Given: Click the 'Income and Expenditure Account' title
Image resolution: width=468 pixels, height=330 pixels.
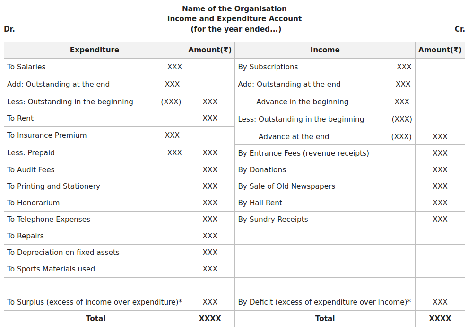Looking at the screenshot, I should click(x=234, y=19).
